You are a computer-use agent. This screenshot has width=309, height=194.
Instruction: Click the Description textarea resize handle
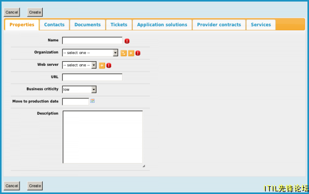pos(144,166)
